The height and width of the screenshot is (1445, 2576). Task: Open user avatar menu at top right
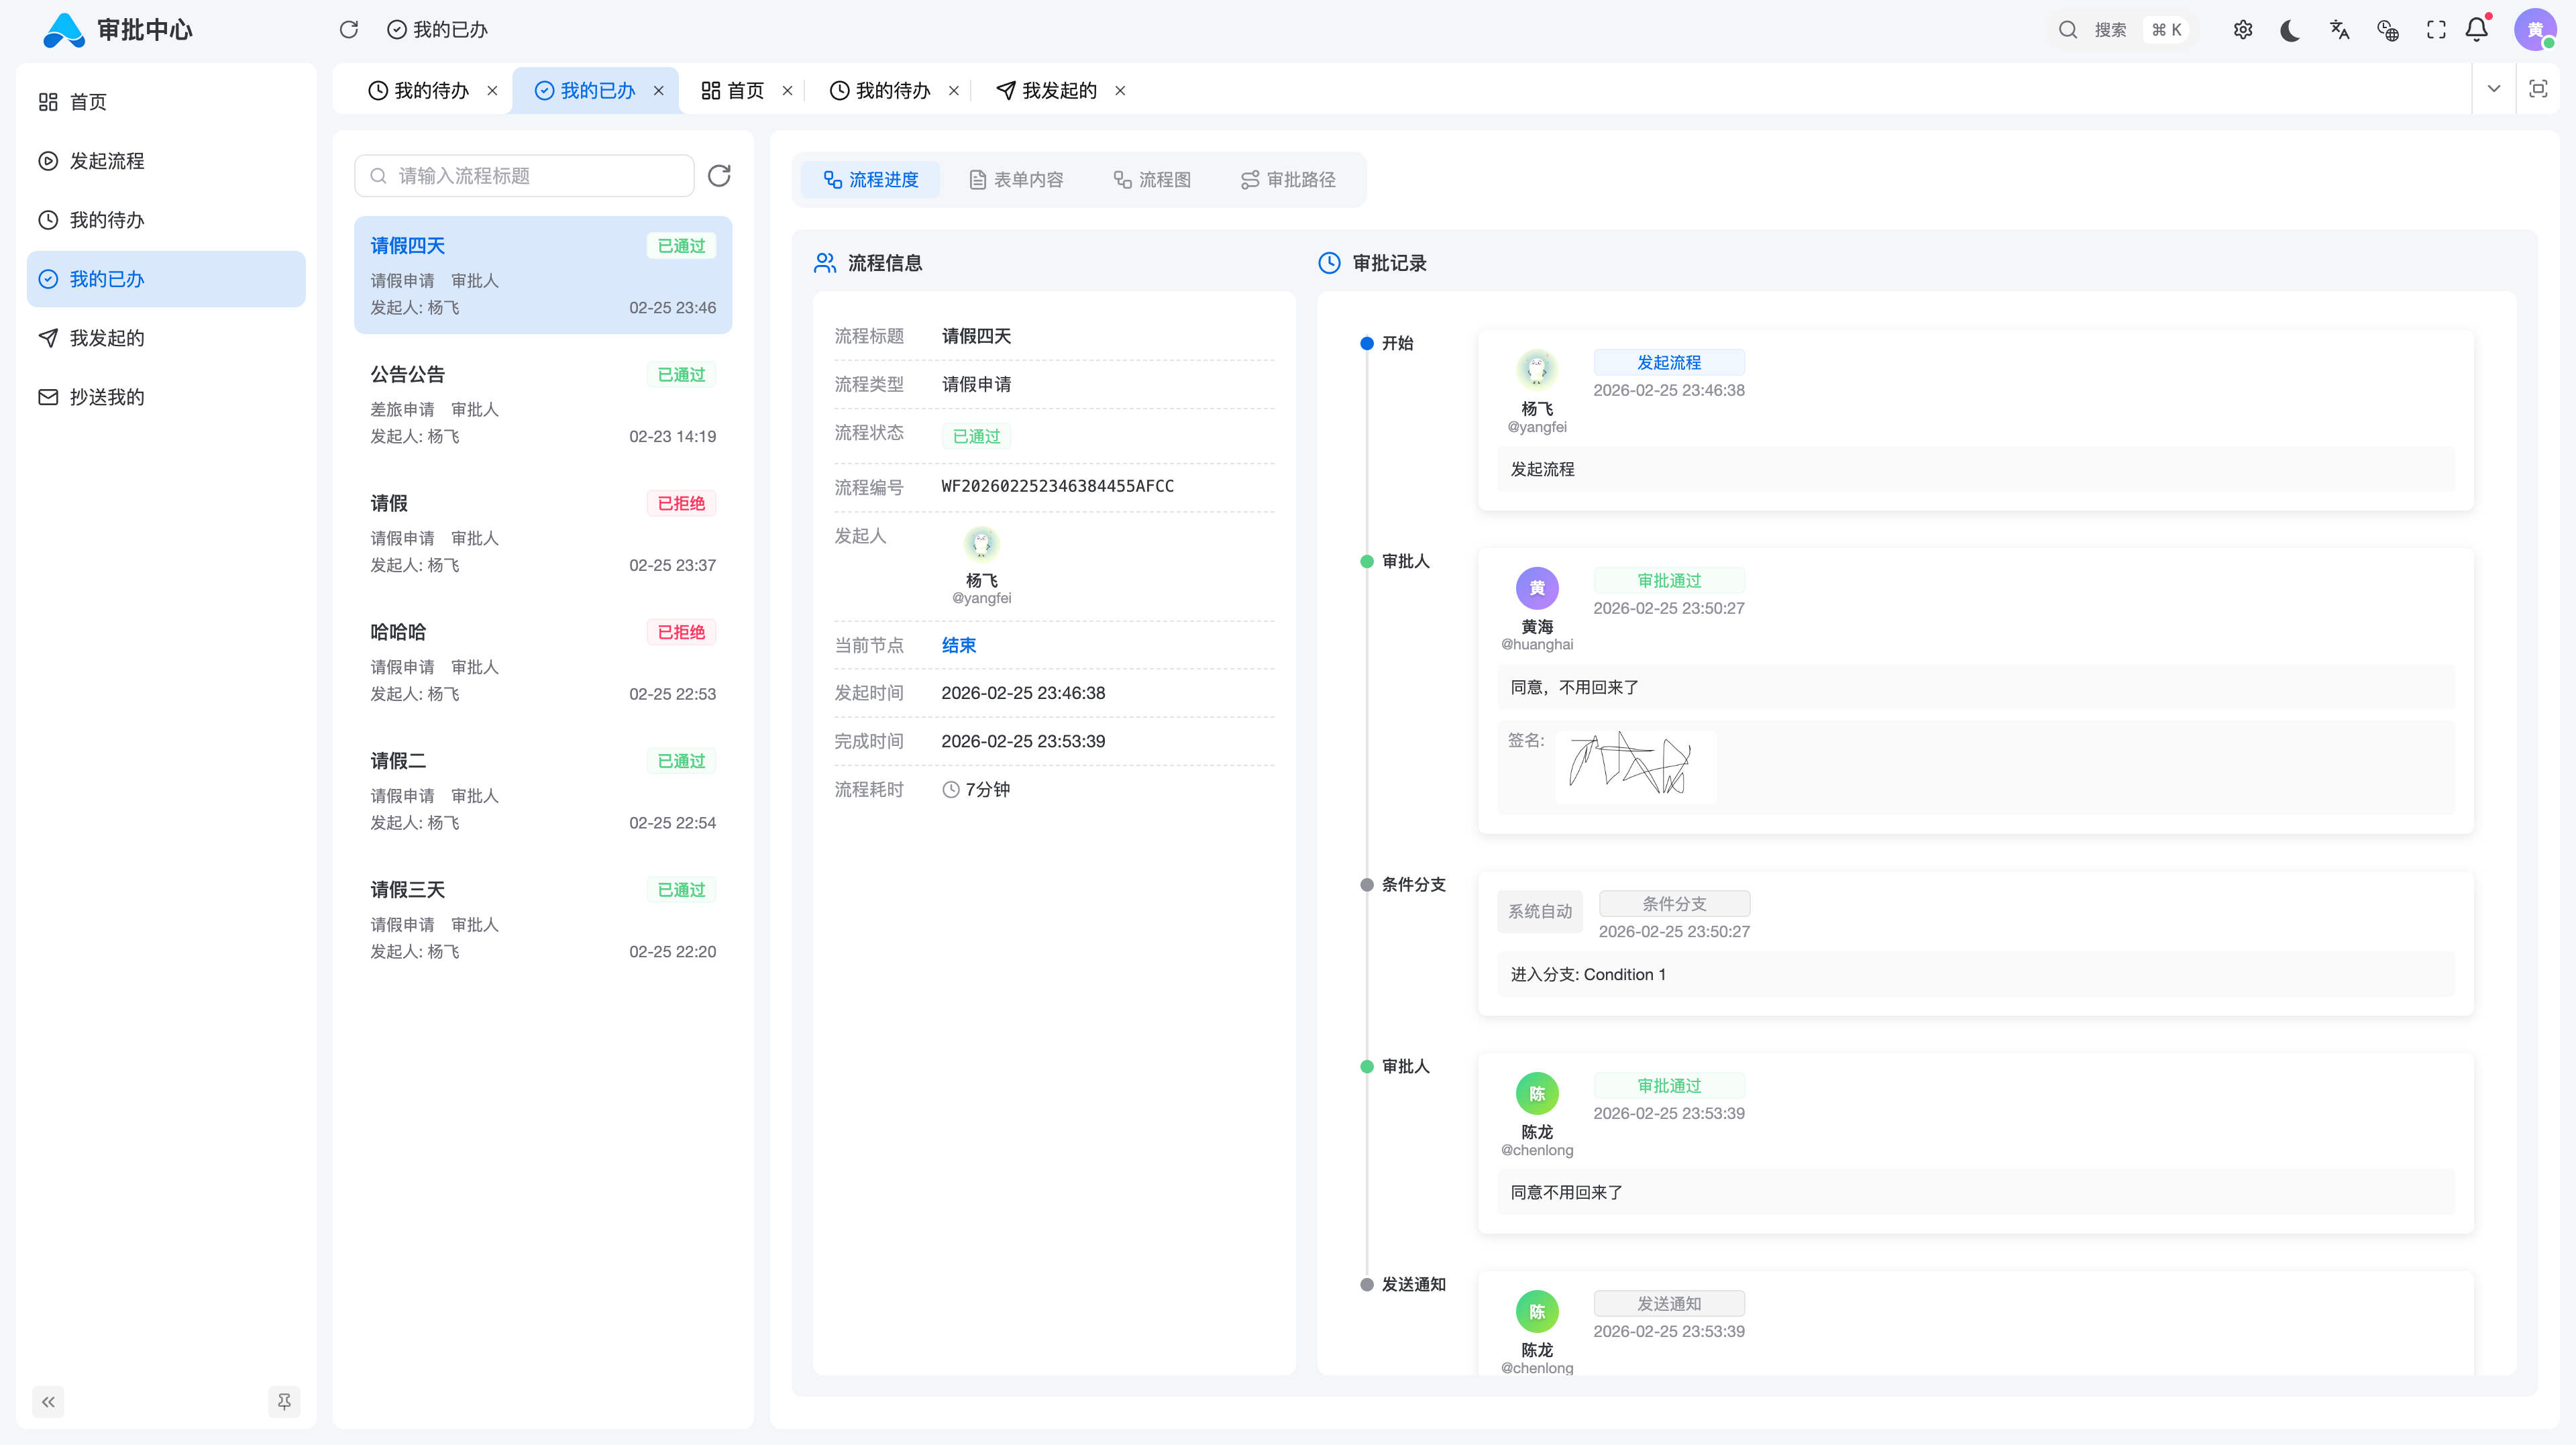[2534, 30]
